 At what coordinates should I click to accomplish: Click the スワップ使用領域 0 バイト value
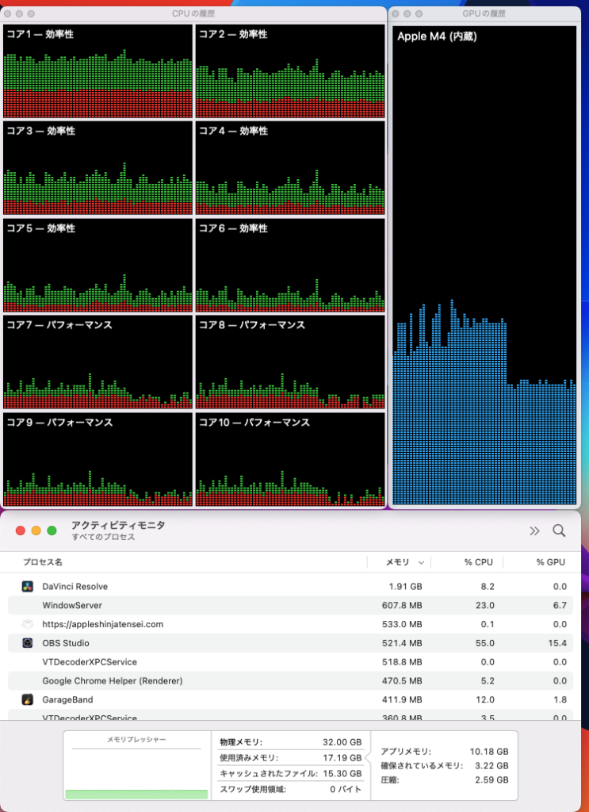[346, 789]
